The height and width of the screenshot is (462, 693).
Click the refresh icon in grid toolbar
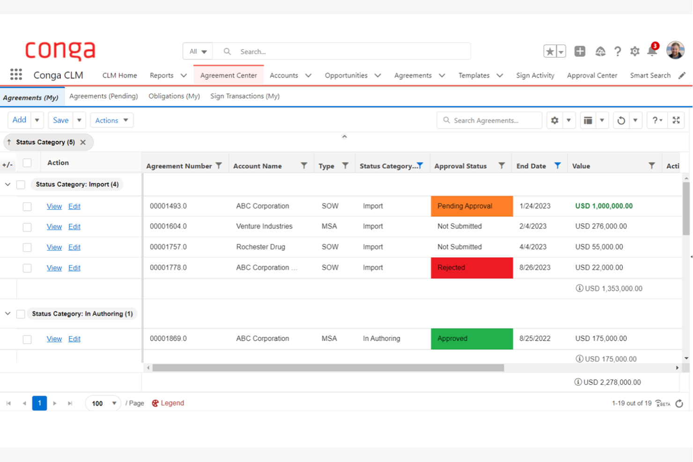pos(621,120)
